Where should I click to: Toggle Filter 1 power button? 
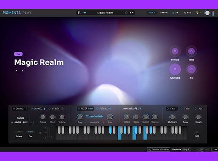[79, 109]
